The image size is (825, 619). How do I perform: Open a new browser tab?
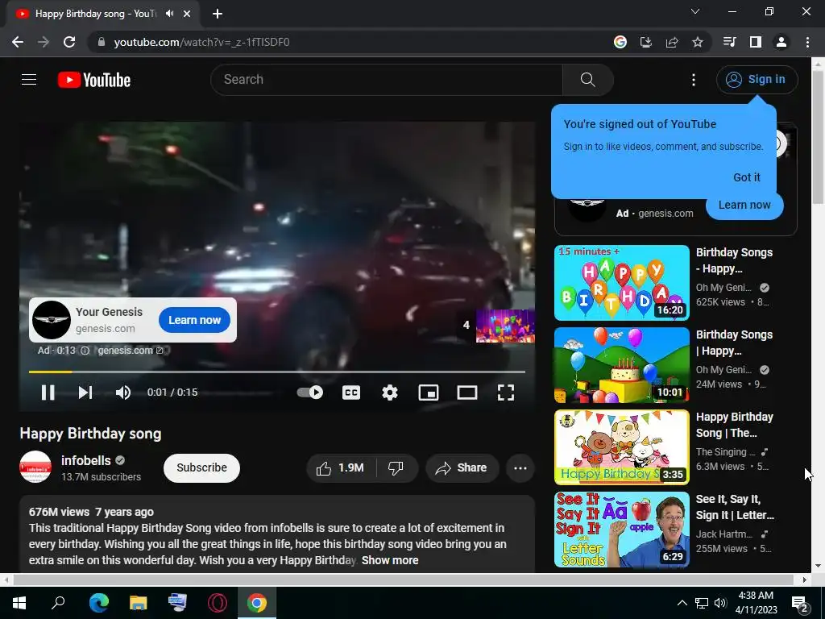(218, 14)
